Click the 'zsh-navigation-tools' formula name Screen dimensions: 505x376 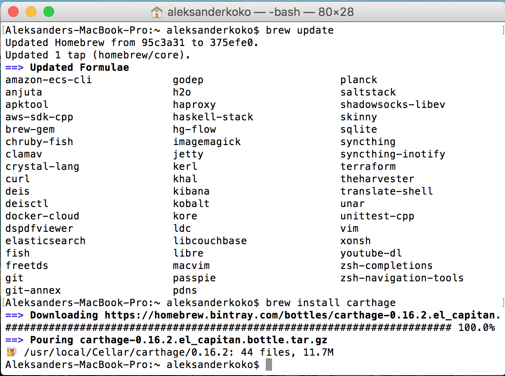pos(402,278)
